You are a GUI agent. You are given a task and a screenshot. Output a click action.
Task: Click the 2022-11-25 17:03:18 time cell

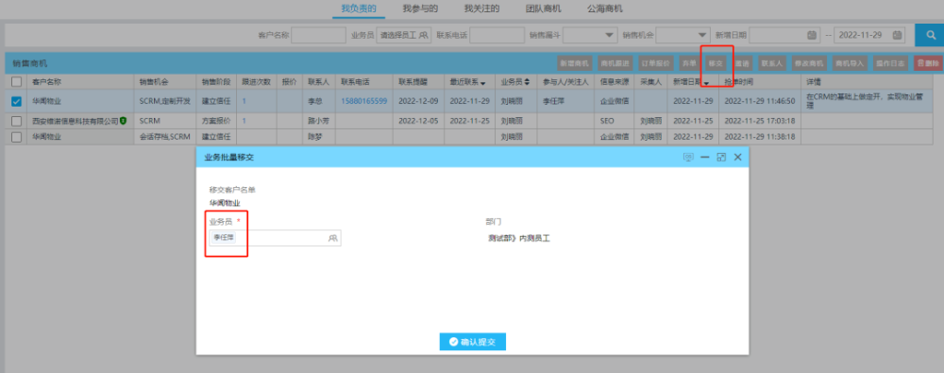pyautogui.click(x=760, y=121)
